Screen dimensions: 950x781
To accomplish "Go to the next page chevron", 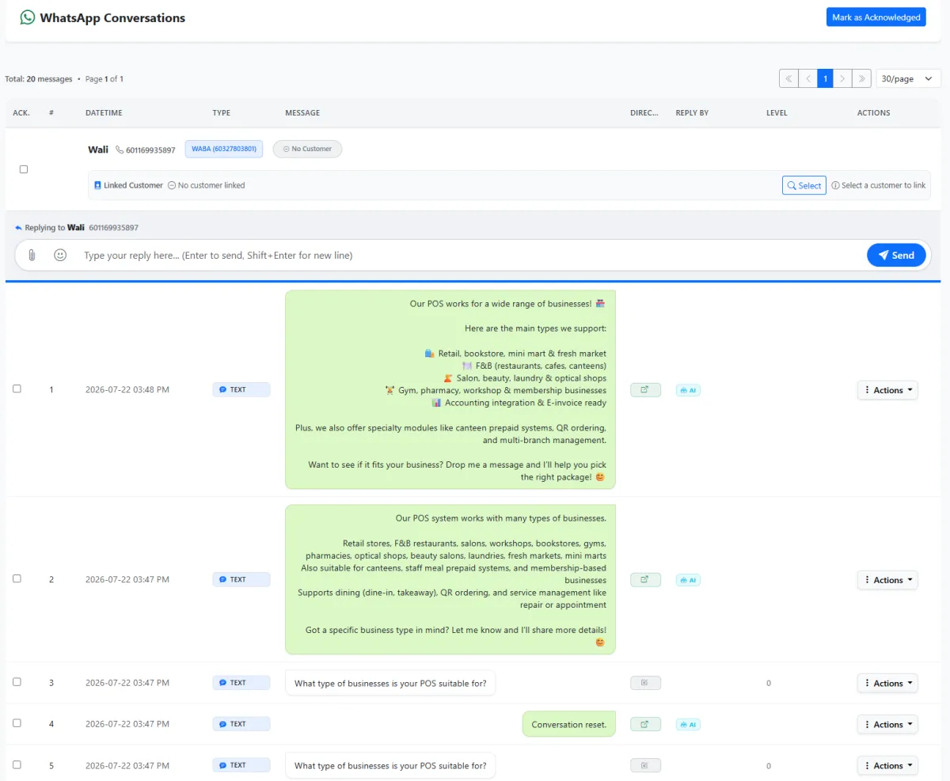I will pos(843,78).
